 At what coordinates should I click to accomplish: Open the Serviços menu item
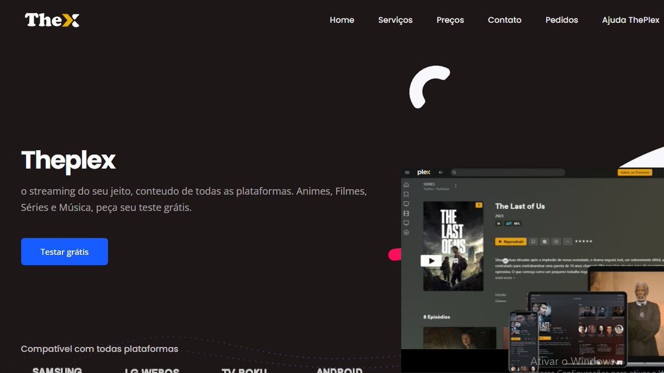point(395,20)
